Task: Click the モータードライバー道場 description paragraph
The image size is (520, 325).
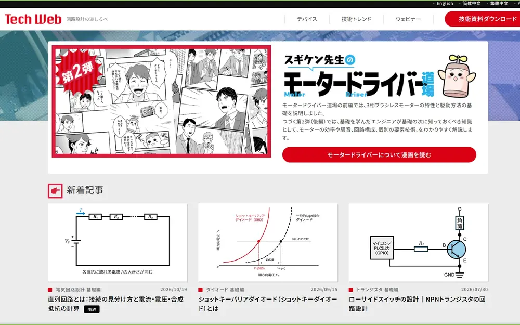Action: coord(378,121)
